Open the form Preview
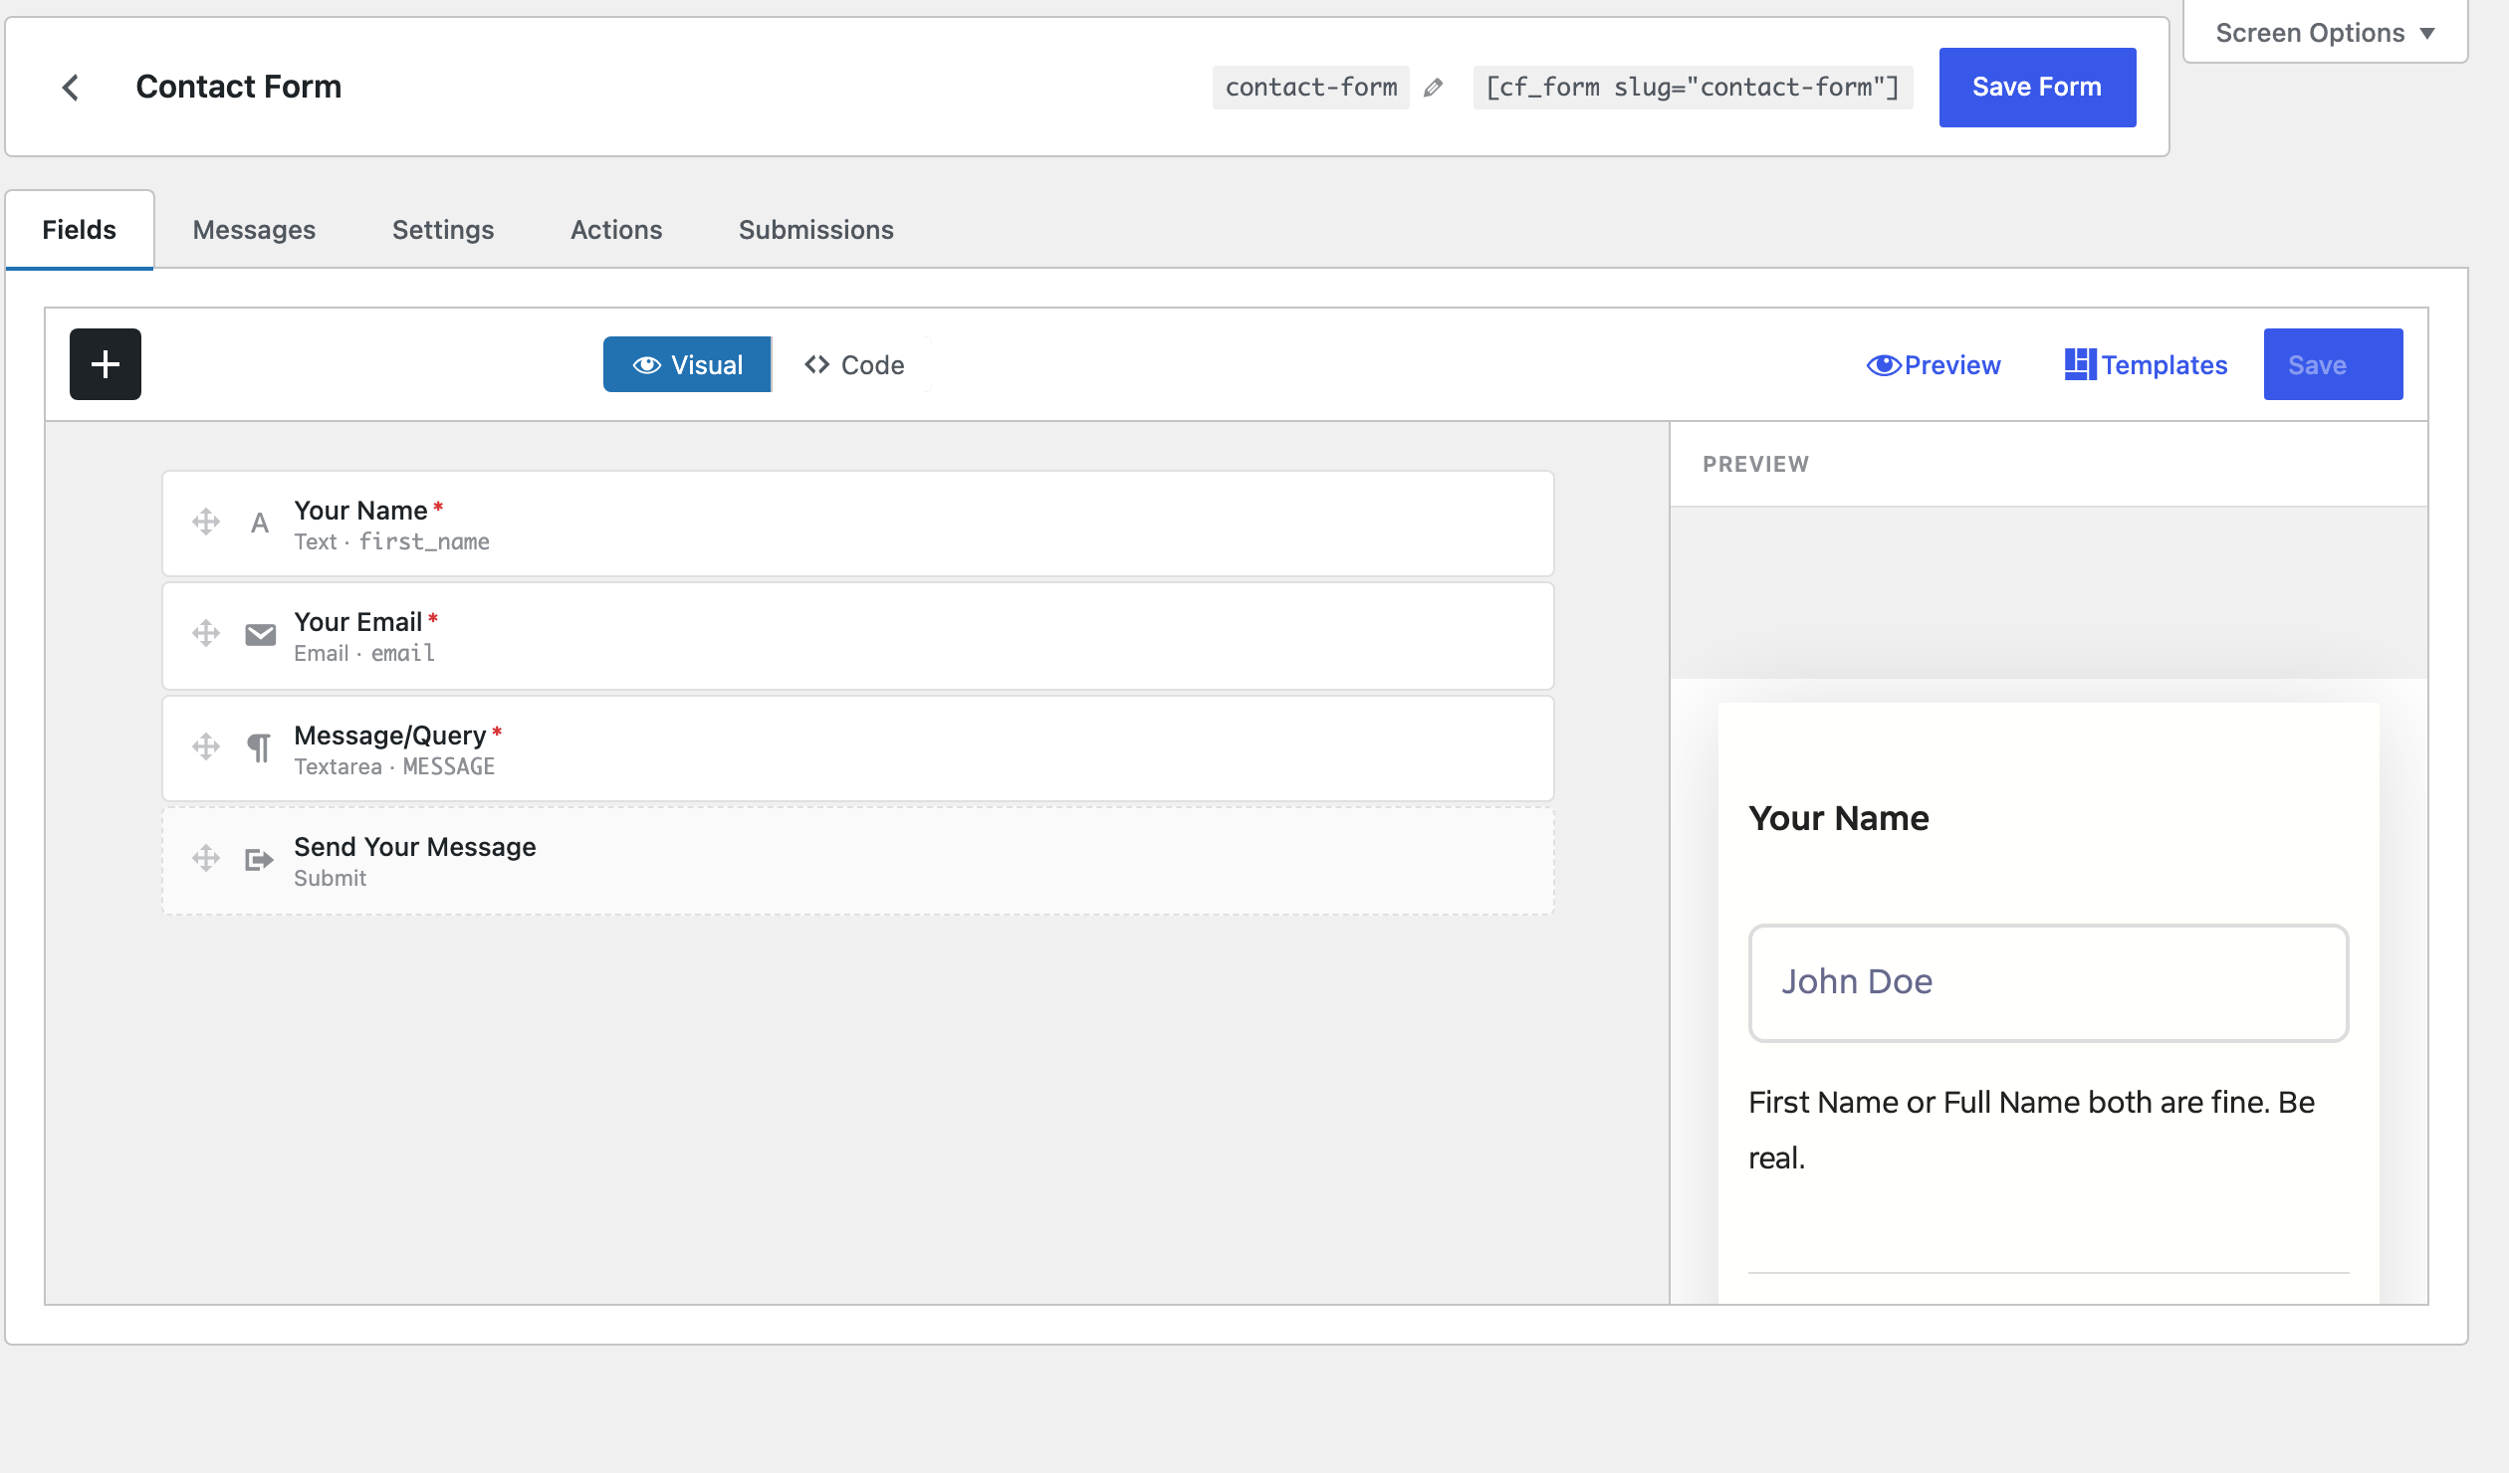 pos(1933,364)
